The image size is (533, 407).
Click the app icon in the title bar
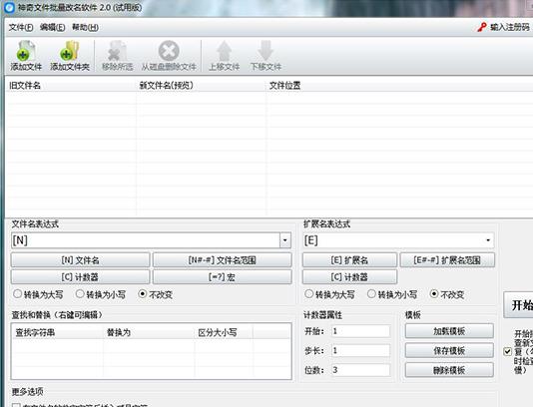click(x=9, y=7)
